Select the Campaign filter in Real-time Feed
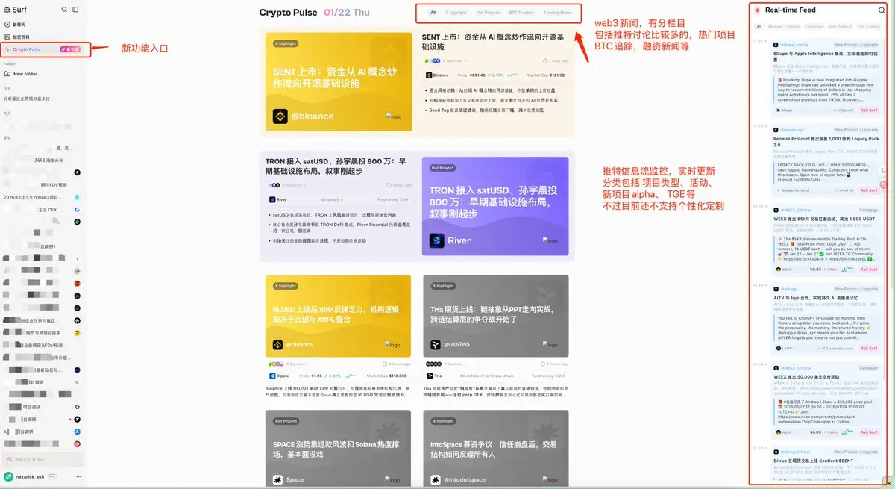 (x=814, y=26)
